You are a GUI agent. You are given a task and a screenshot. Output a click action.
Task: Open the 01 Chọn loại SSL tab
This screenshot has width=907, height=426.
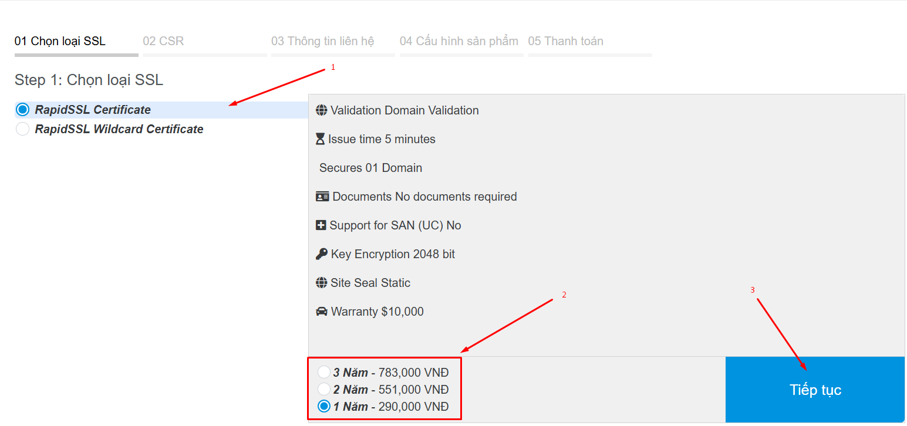[x=60, y=41]
